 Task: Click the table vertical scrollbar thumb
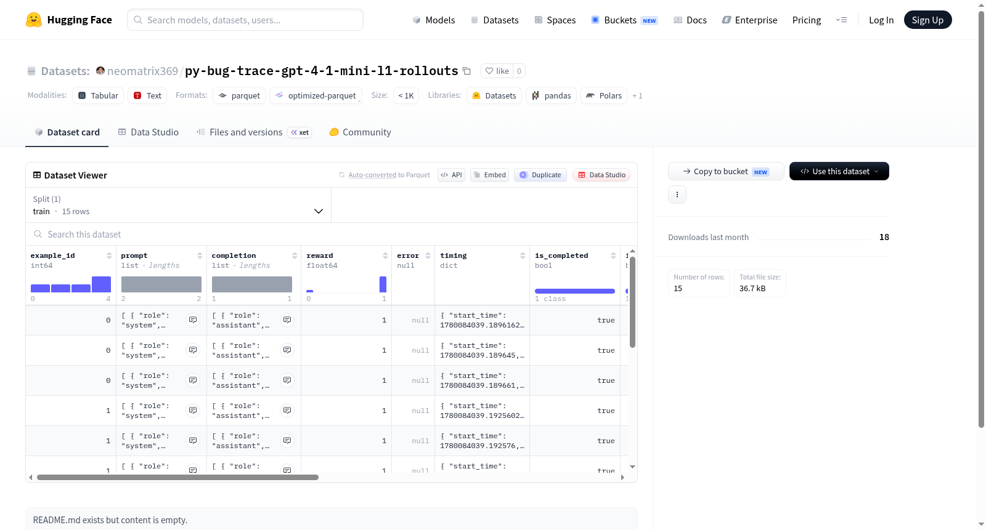tap(632, 302)
